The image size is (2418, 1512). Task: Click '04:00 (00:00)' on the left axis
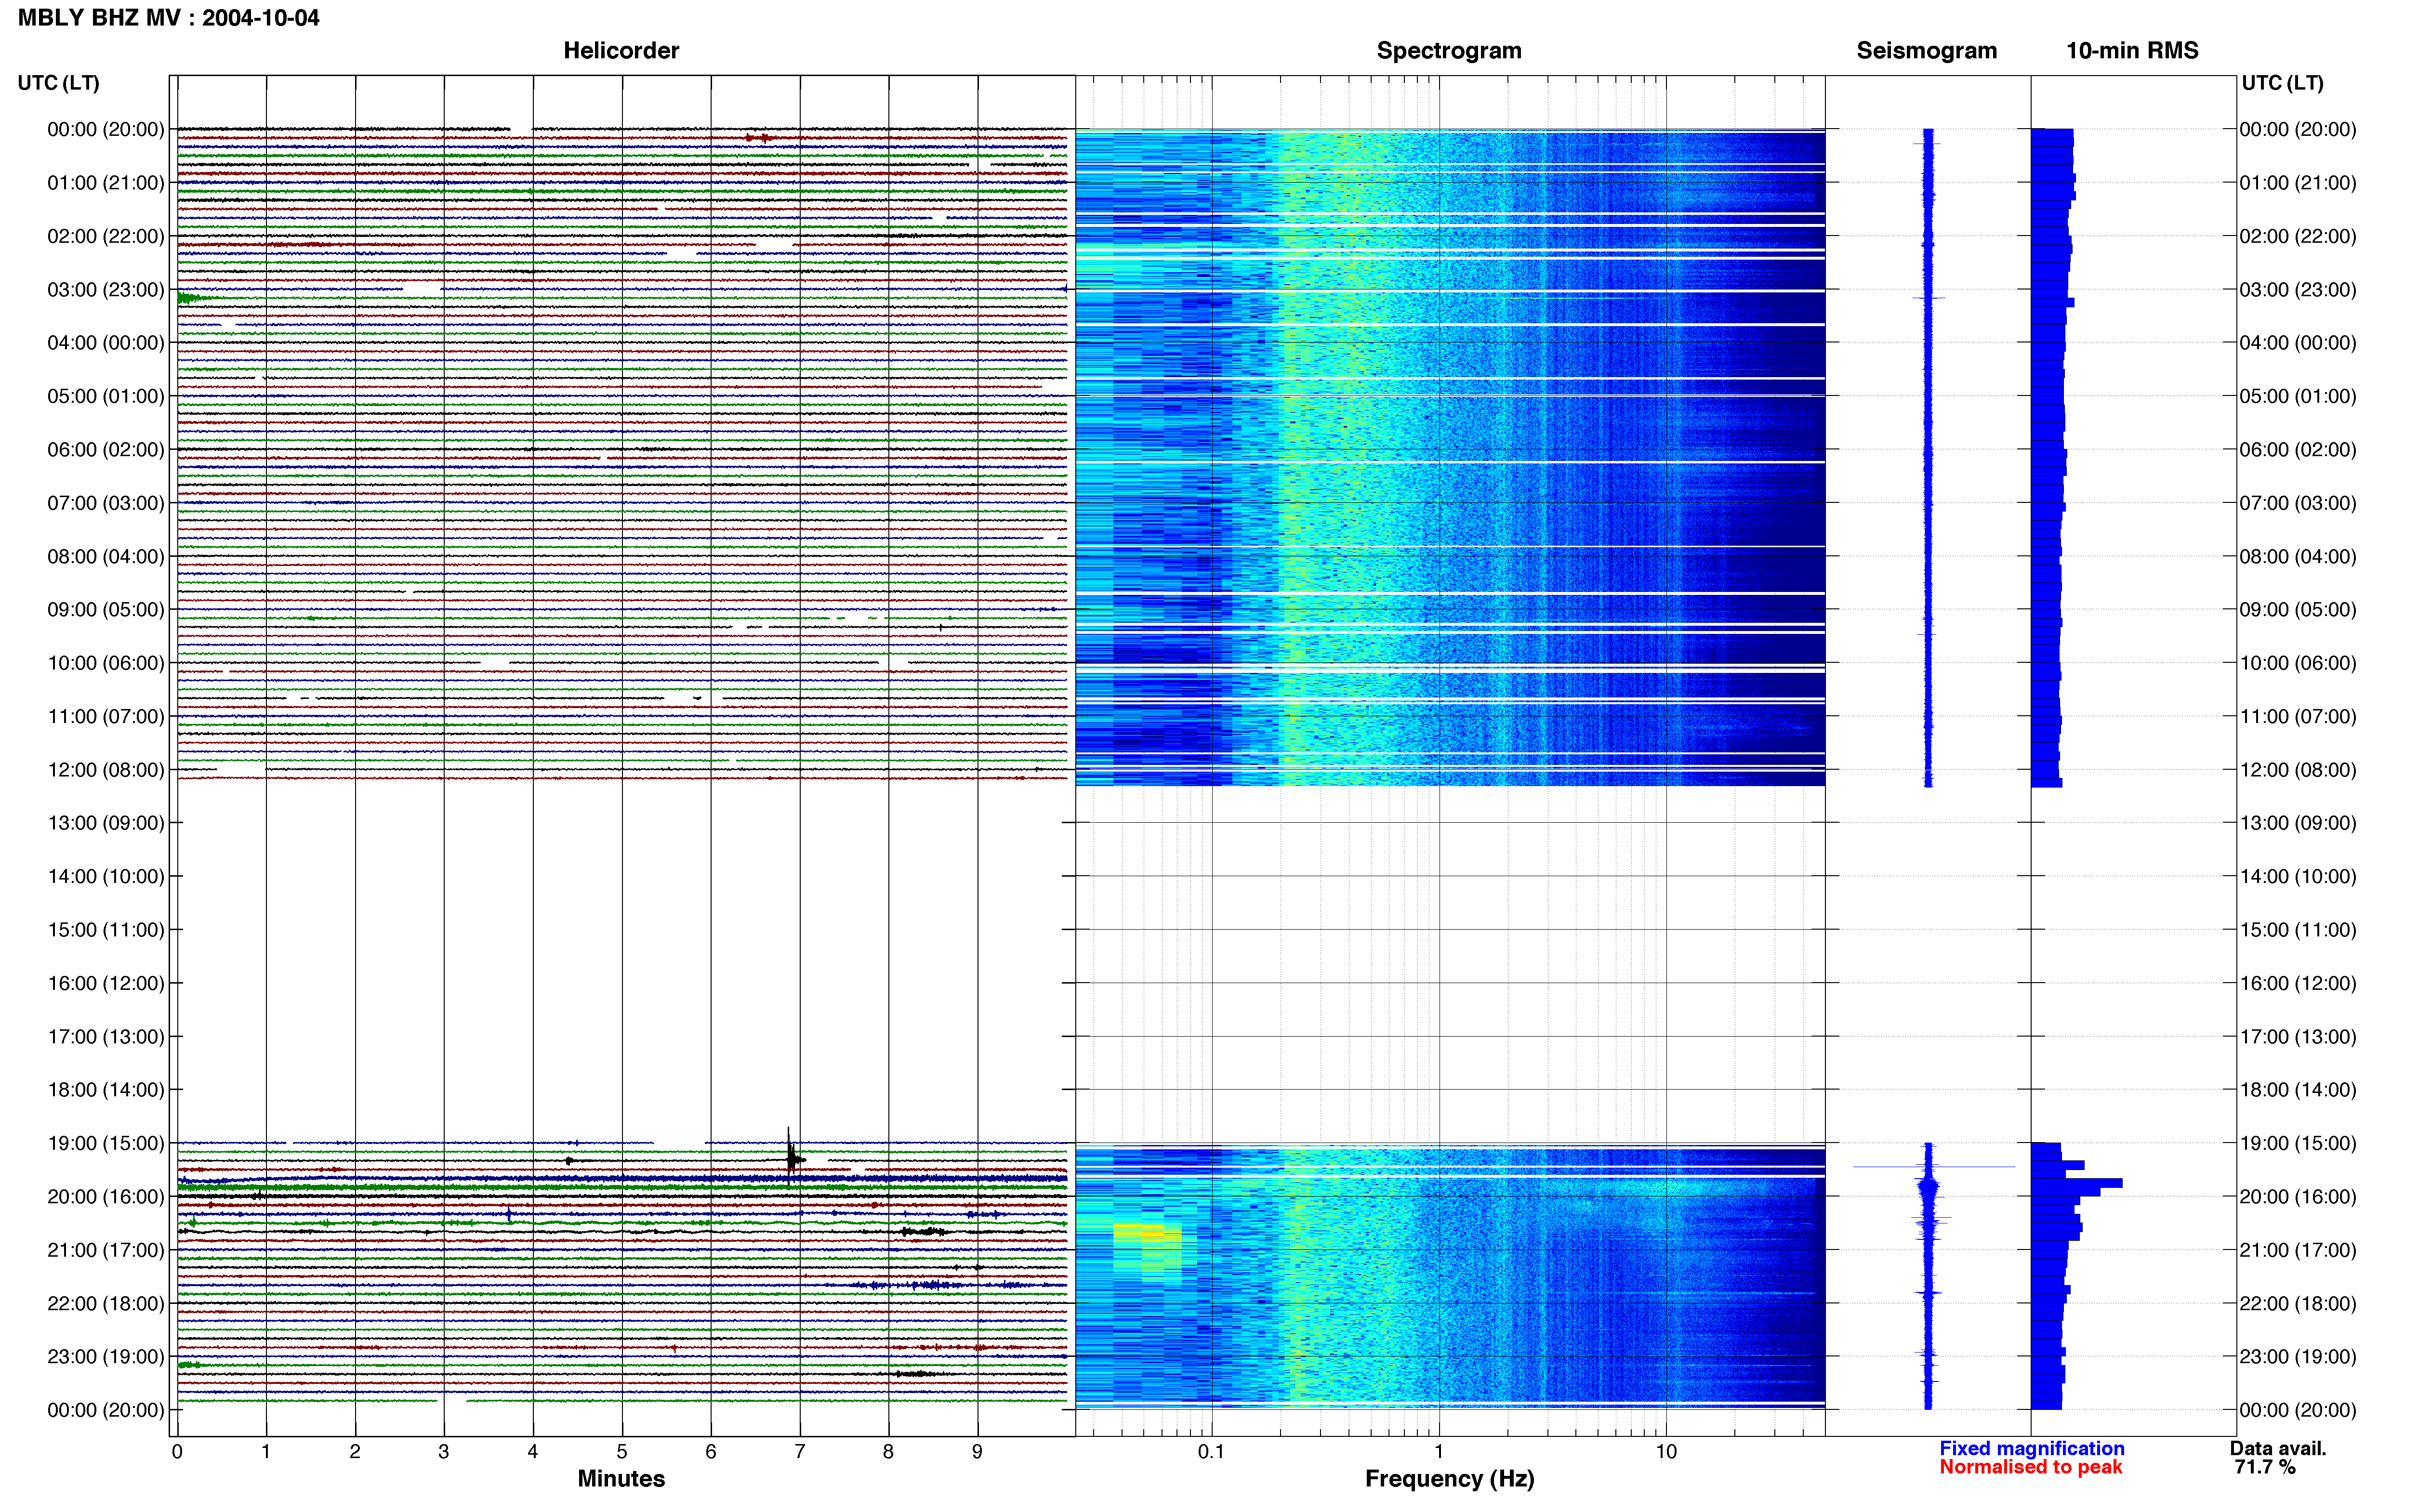106,343
